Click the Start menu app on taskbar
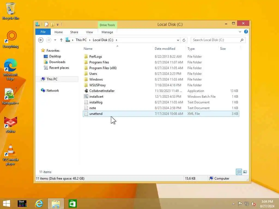This screenshot has width=279, height=209. pos(22,204)
